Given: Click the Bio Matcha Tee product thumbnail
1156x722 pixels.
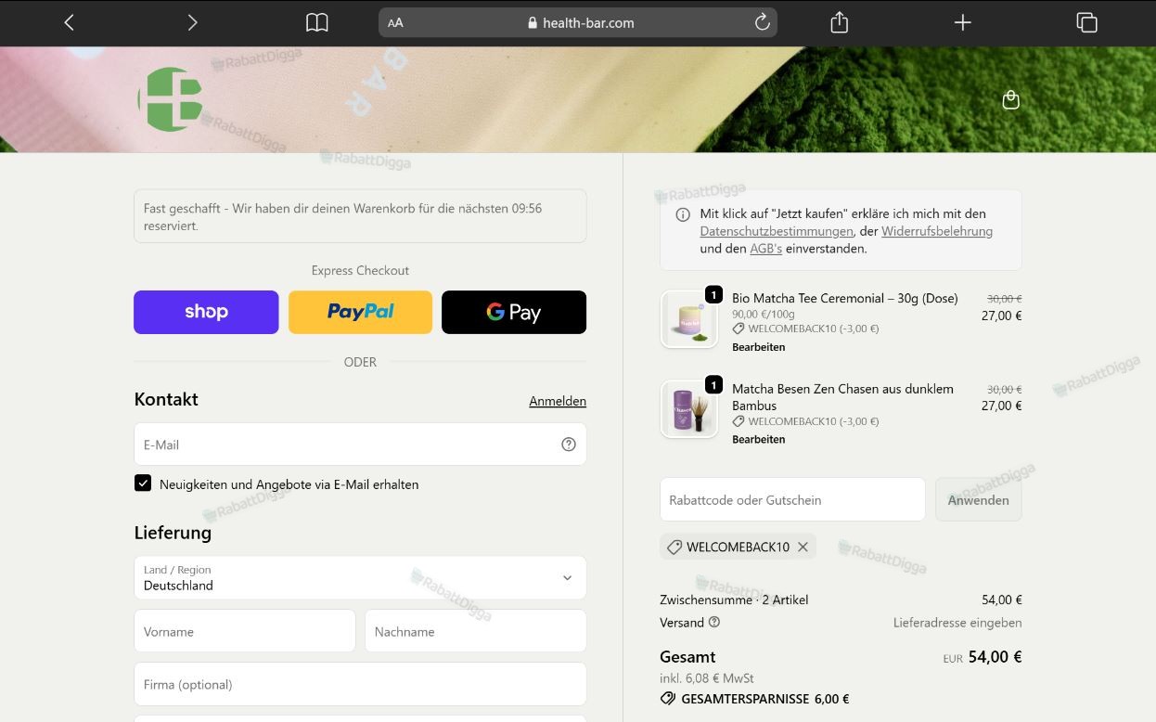Looking at the screenshot, I should pyautogui.click(x=688, y=319).
